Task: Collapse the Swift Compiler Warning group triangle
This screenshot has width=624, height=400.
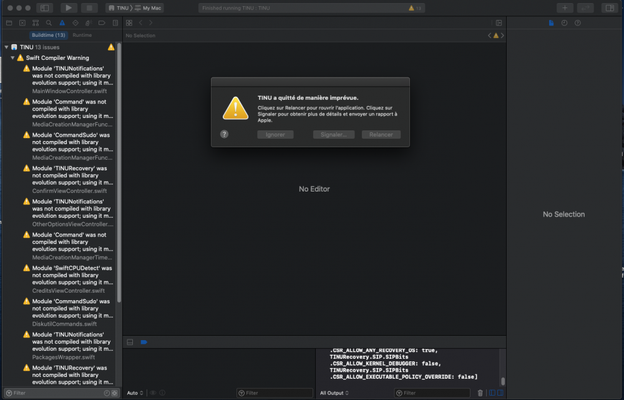Action: click(12, 57)
